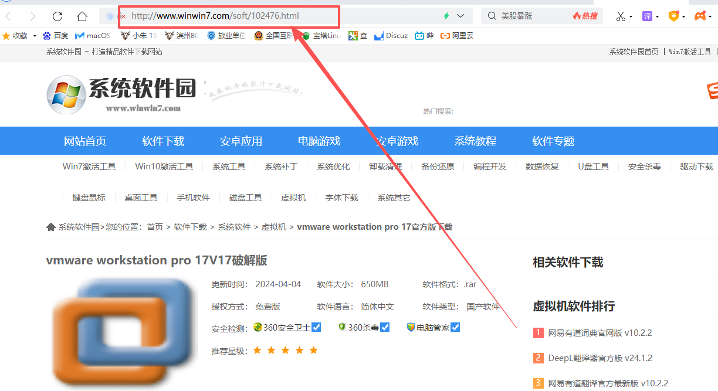
Task: Click the green lightning speed-mode icon
Action: (x=446, y=16)
